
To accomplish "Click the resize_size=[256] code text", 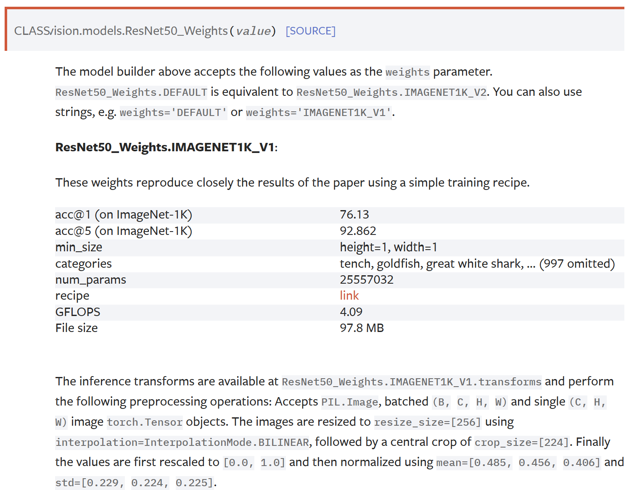I will click(428, 422).
